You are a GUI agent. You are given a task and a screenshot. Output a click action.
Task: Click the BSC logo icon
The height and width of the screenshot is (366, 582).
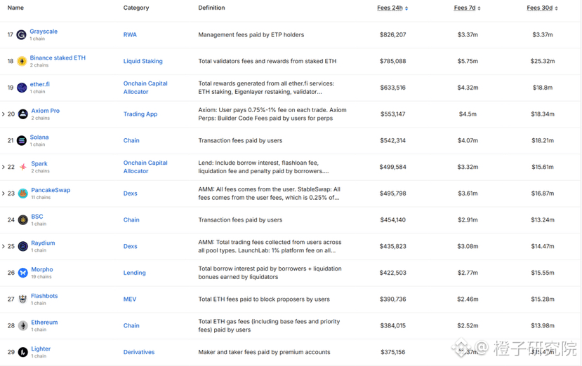coord(23,220)
